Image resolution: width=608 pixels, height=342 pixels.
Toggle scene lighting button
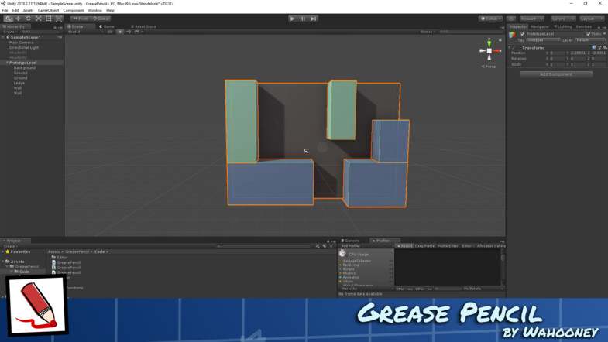[x=120, y=32]
